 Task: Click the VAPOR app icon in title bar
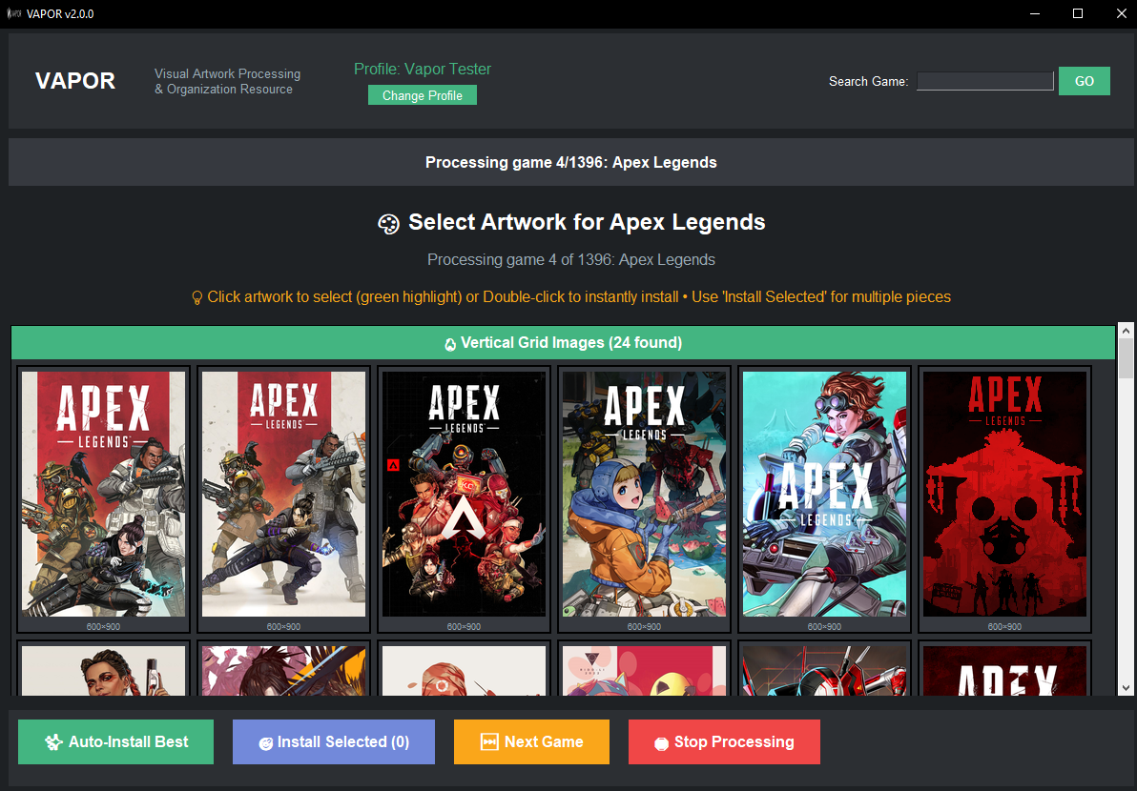(13, 13)
